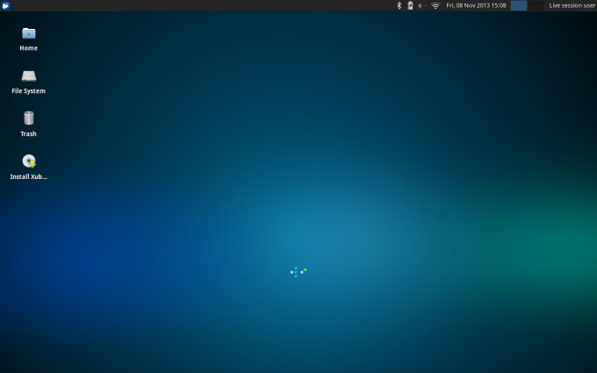Open the Home folder desktop icon

point(29,34)
